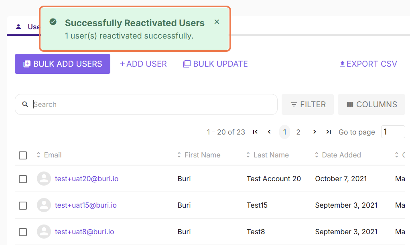Sort by Last Name column
This screenshot has height=245, width=410.
pyautogui.click(x=268, y=155)
